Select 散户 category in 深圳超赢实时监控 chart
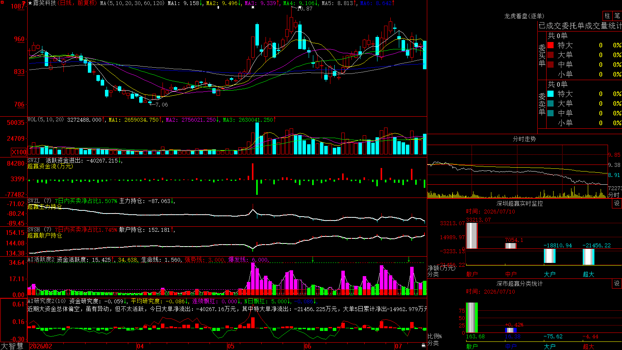This screenshot has width=622, height=350. coord(472,274)
